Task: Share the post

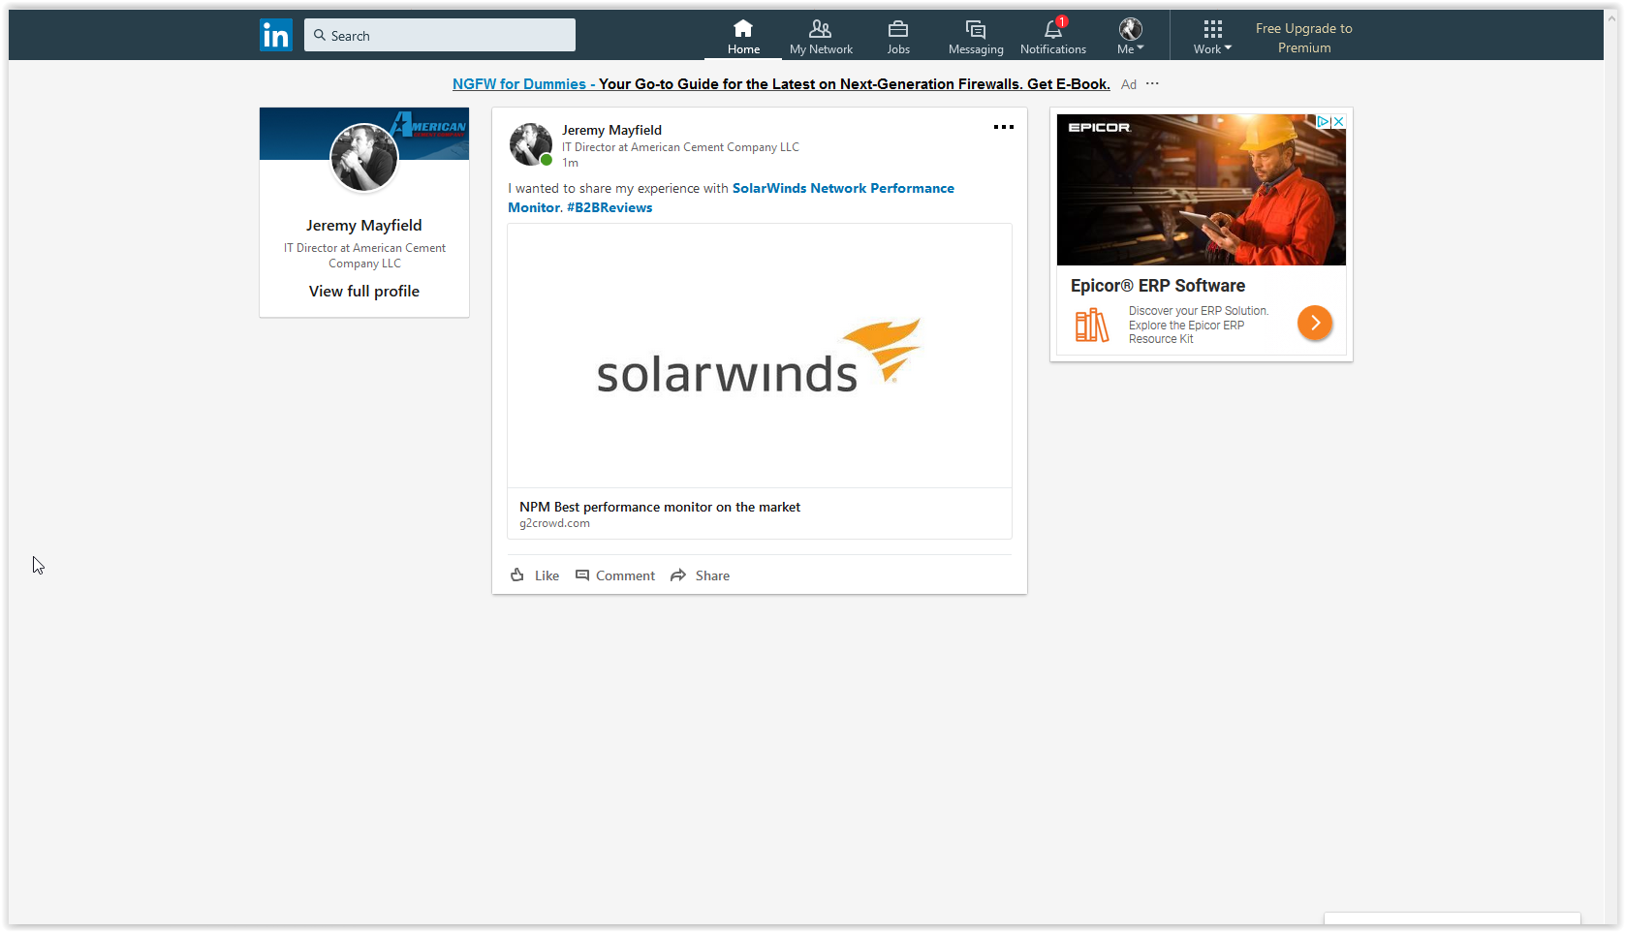Action: 700,575
